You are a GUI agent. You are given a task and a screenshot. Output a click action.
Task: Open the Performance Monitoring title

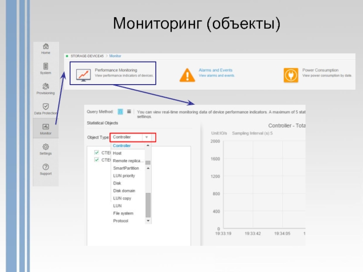116,70
